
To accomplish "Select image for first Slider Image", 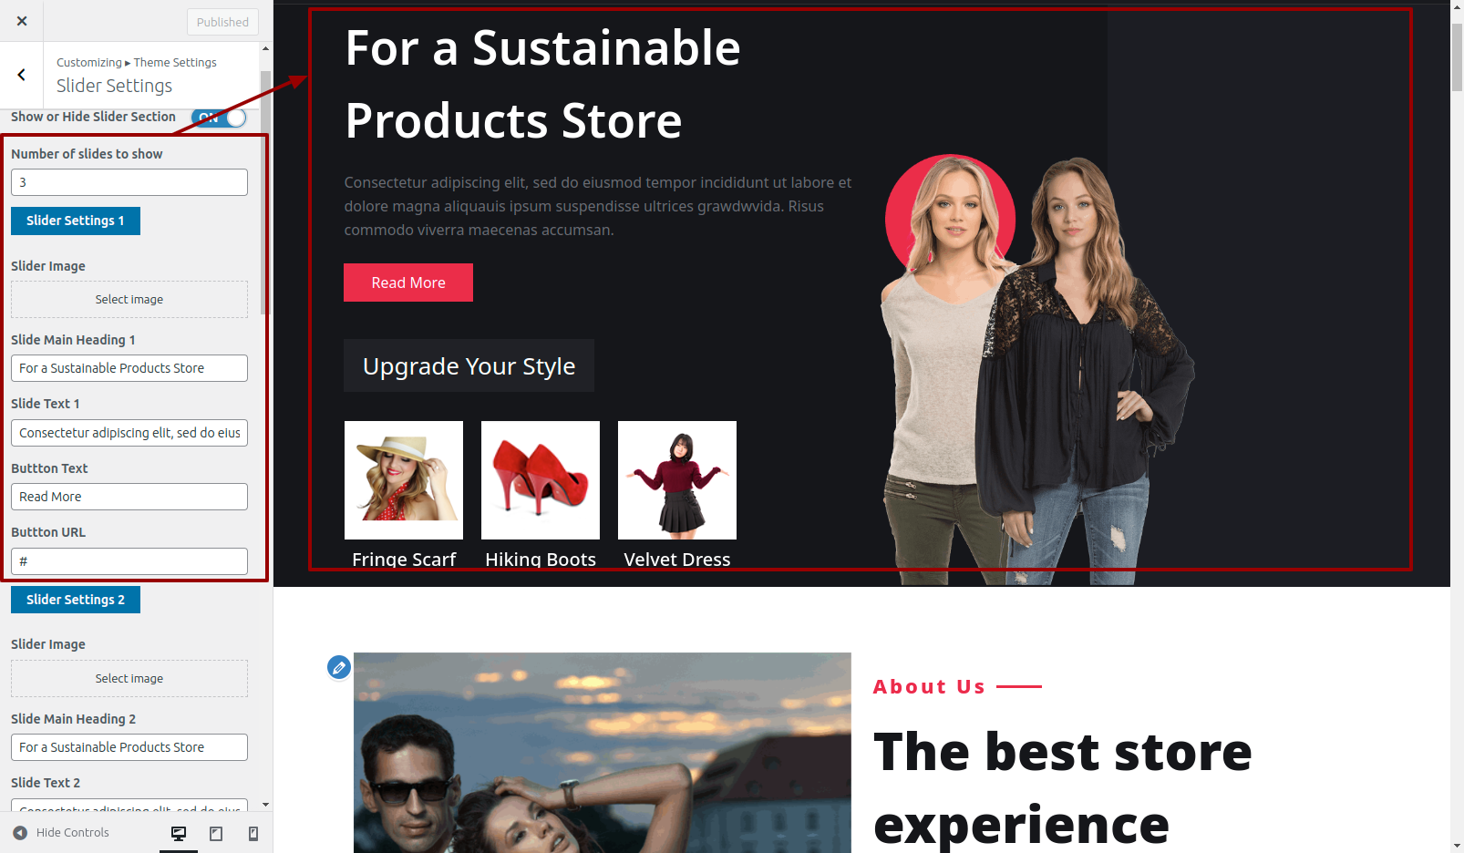I will coord(129,299).
